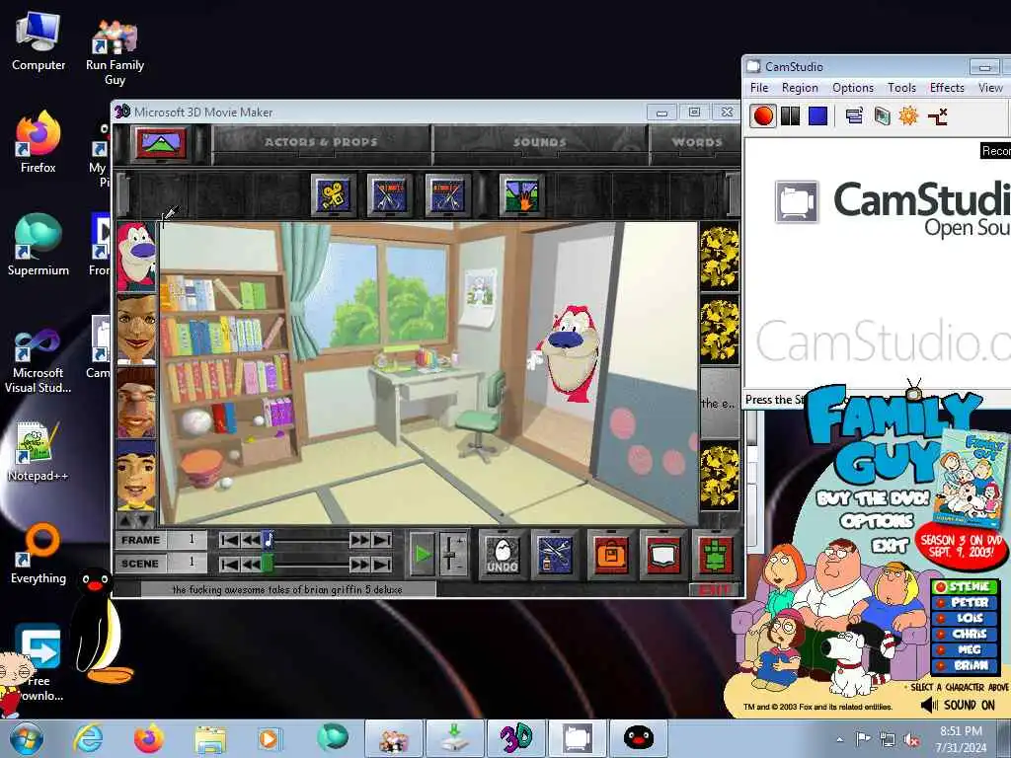Viewport: 1011px width, 758px height.
Task: Select STEWIE in Family Guy character list
Action: [966, 586]
